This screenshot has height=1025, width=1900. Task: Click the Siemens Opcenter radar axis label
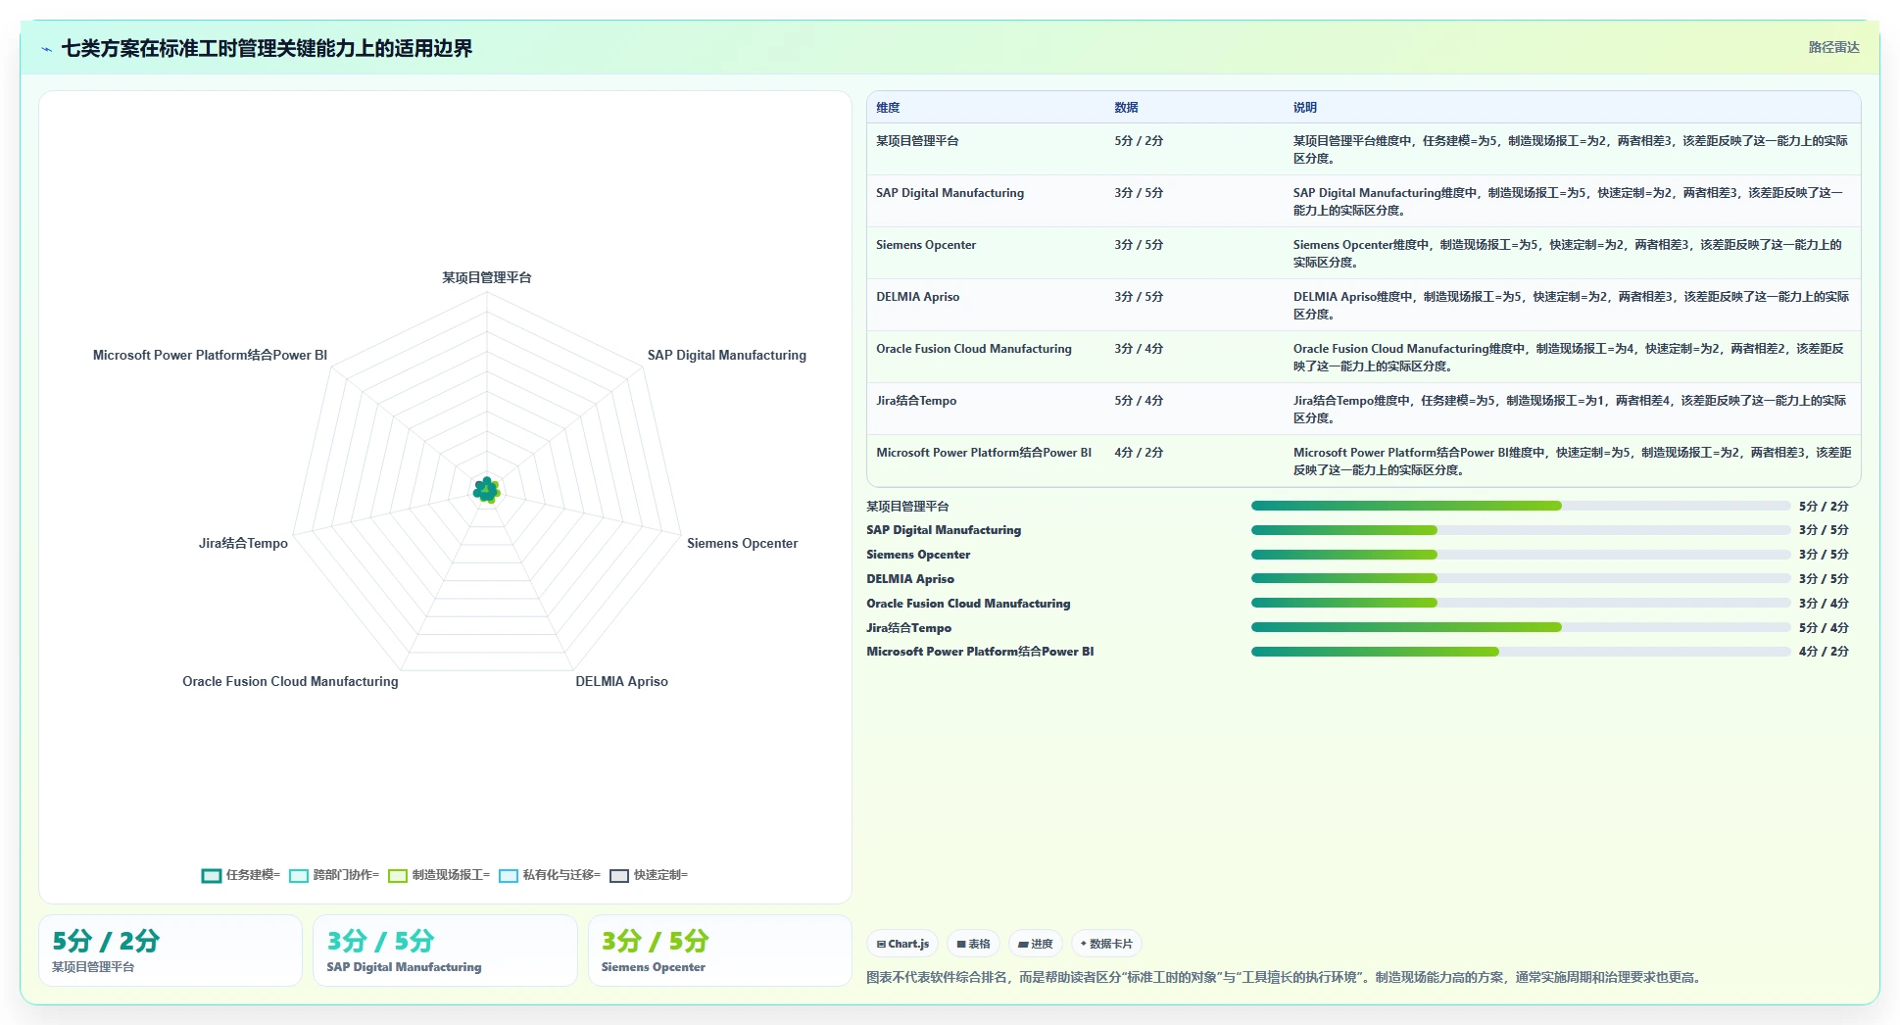[743, 543]
